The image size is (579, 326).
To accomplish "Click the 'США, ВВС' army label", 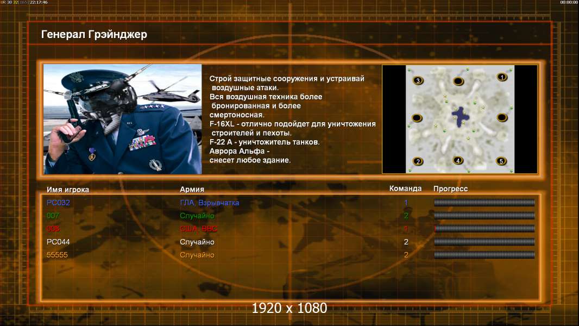I will (198, 229).
